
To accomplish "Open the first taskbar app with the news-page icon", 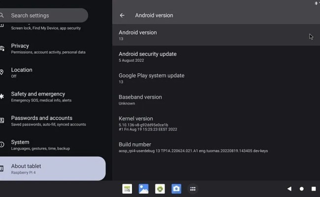I will pyautogui.click(x=127, y=189).
